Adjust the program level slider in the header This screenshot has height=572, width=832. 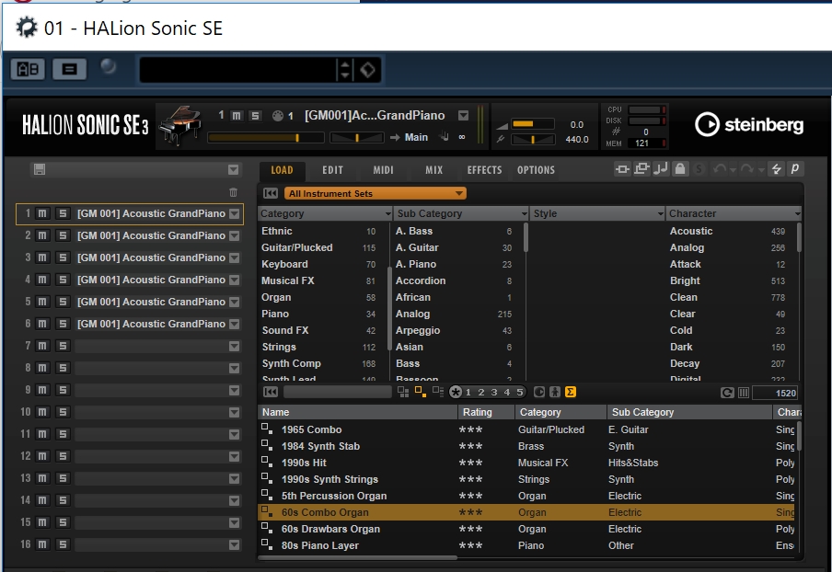(266, 138)
